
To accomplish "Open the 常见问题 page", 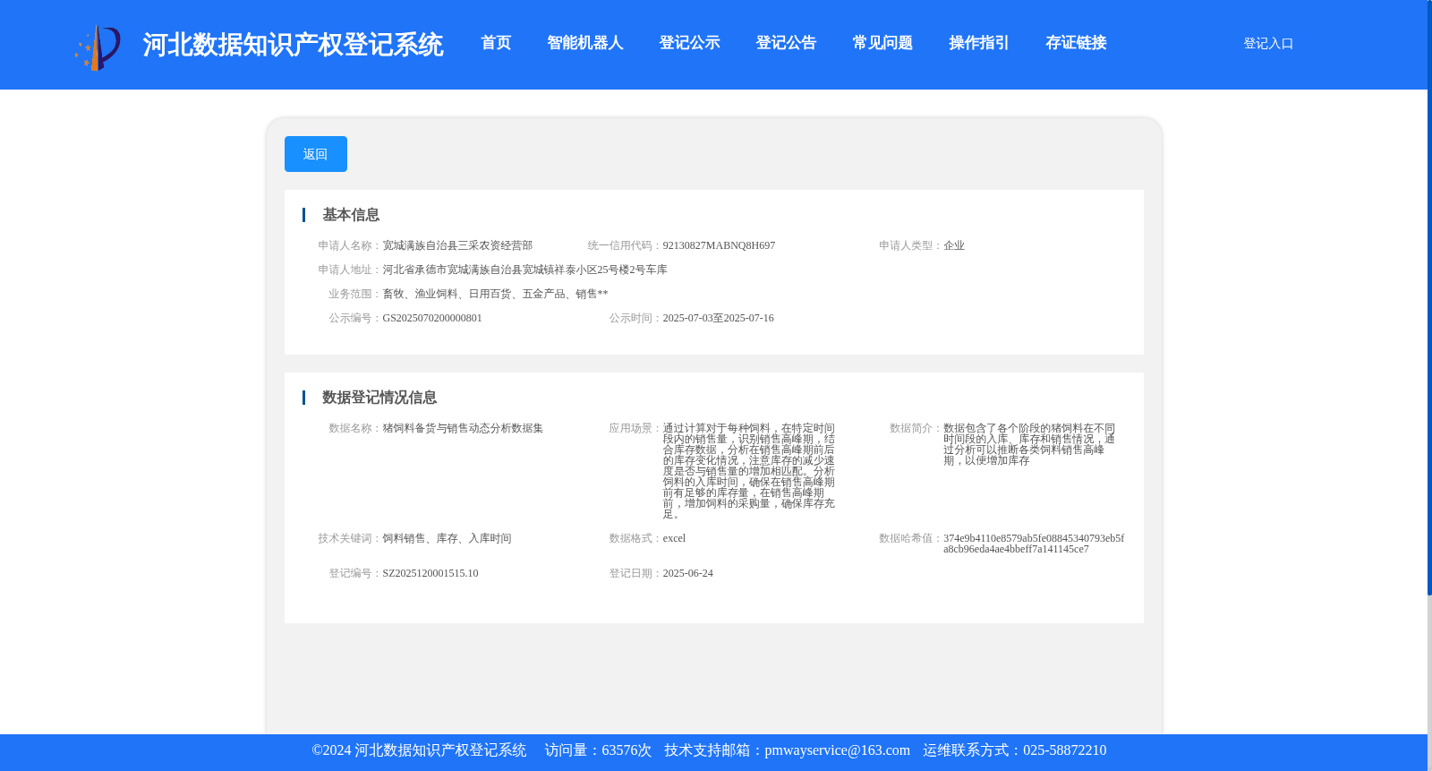I will [882, 43].
